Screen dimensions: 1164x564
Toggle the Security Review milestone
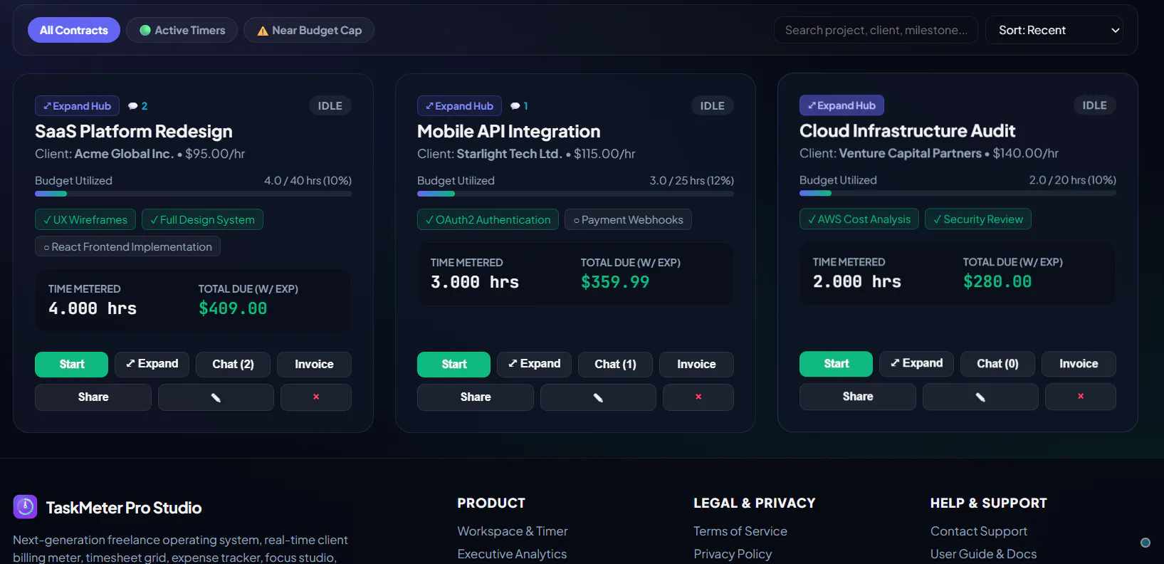(x=978, y=219)
